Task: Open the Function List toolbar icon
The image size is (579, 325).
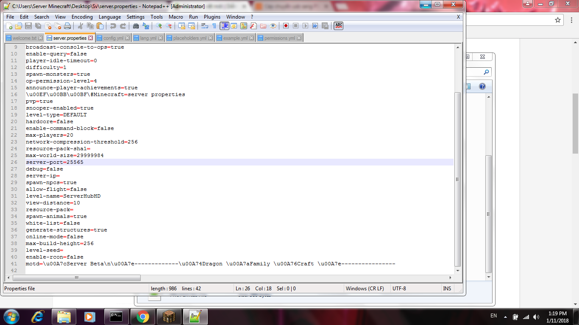Action: pyautogui.click(x=253, y=26)
